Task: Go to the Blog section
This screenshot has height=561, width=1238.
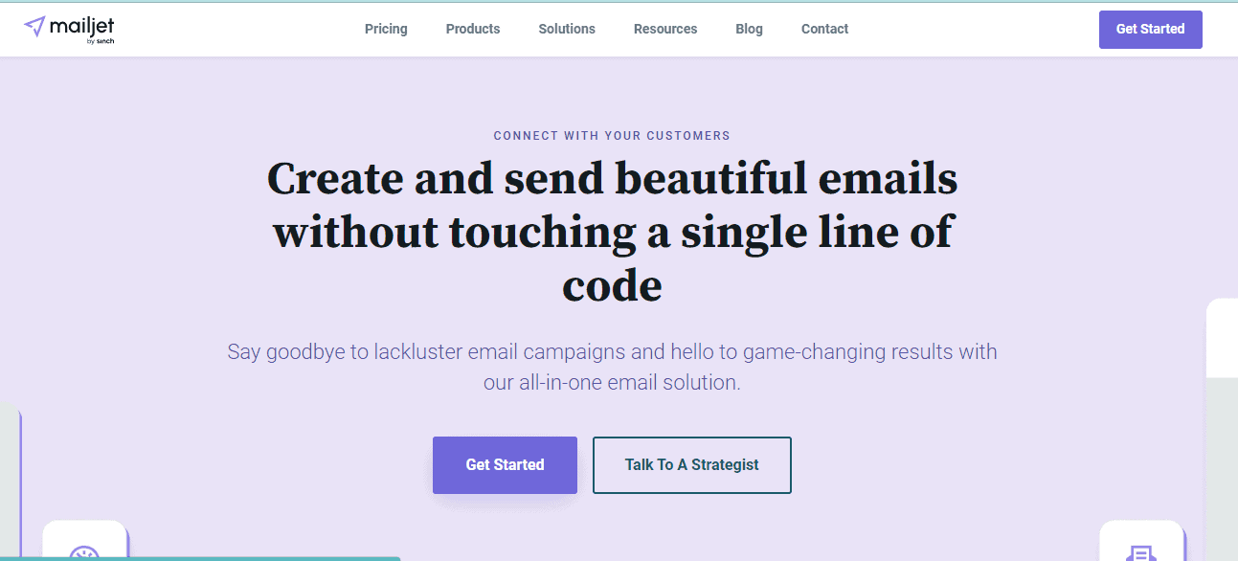Action: 749,29
